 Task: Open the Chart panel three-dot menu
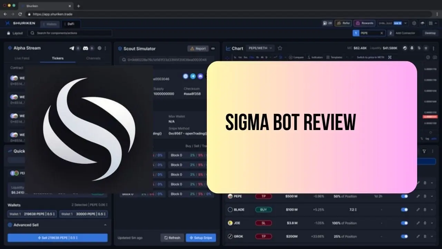coord(433,48)
